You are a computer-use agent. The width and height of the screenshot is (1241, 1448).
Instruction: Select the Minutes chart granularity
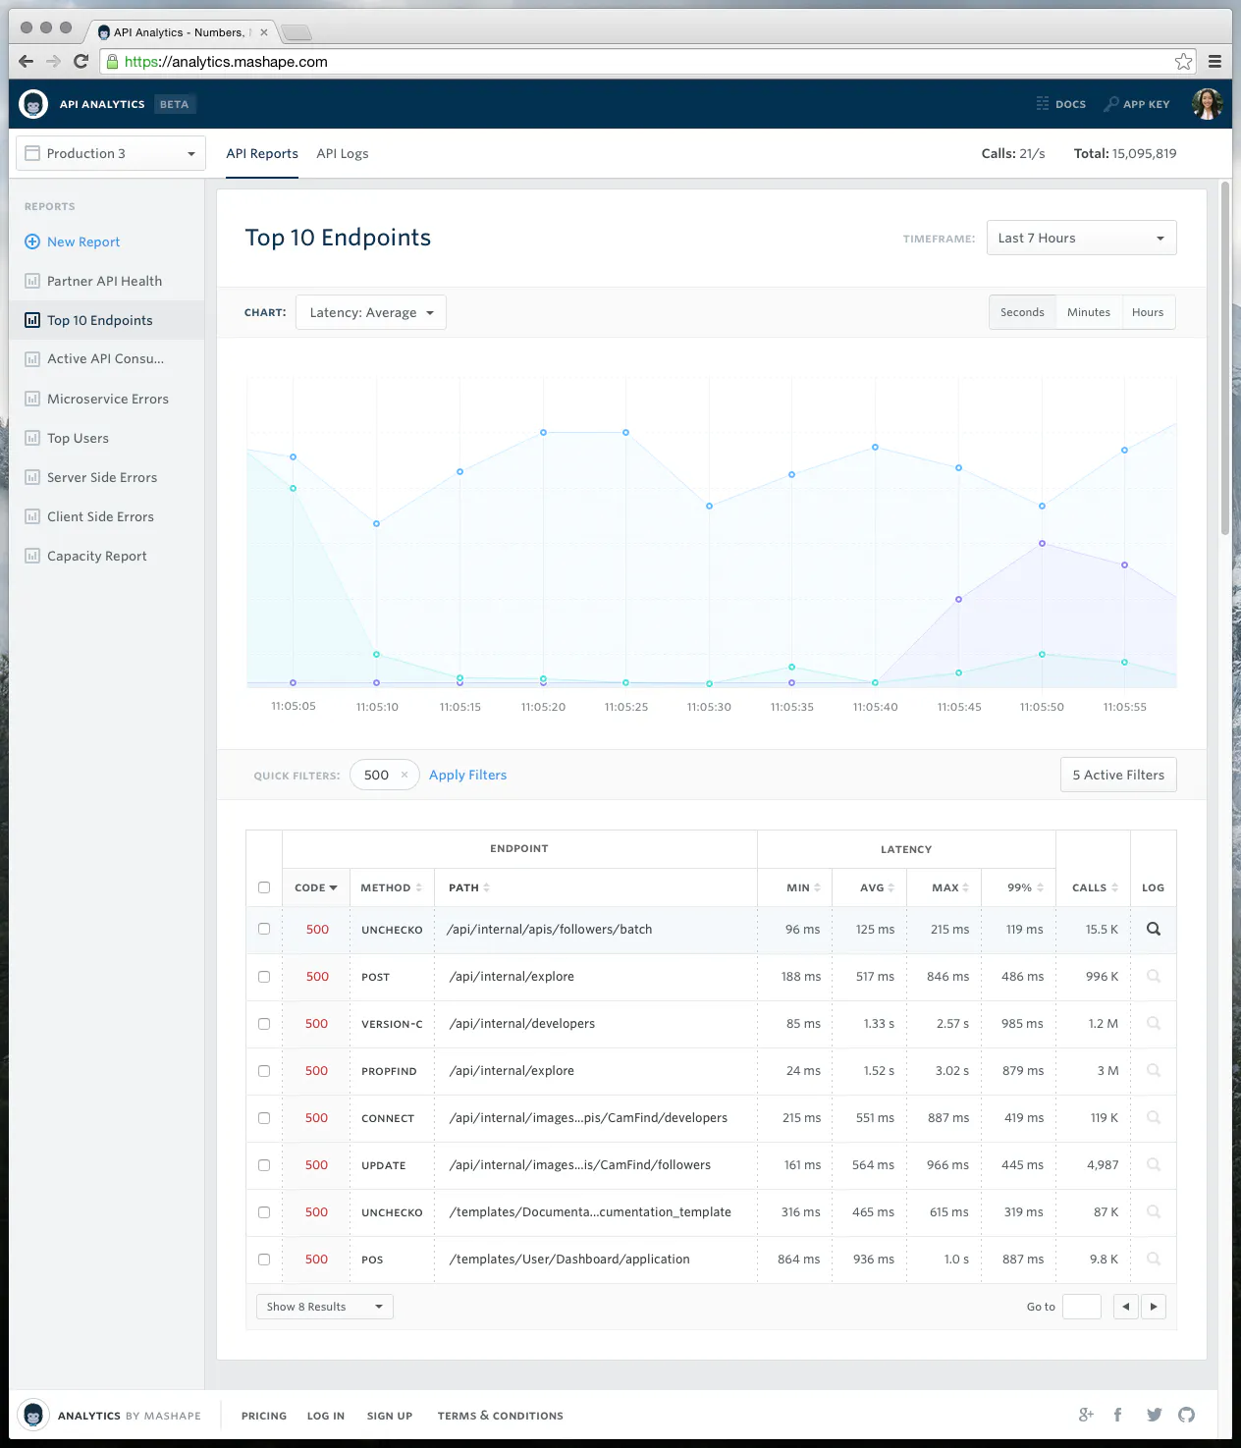pyautogui.click(x=1089, y=312)
